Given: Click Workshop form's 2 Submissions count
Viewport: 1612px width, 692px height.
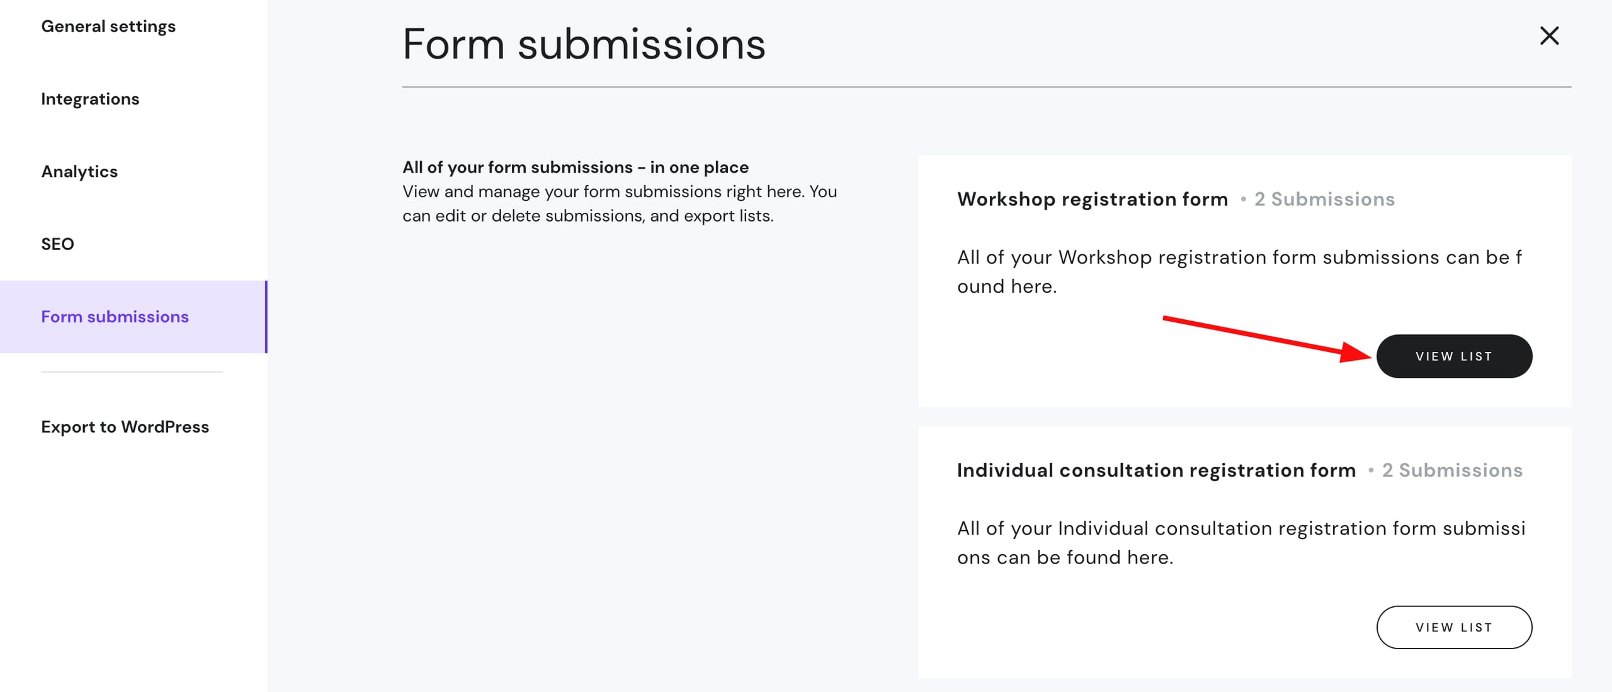Looking at the screenshot, I should [1324, 199].
